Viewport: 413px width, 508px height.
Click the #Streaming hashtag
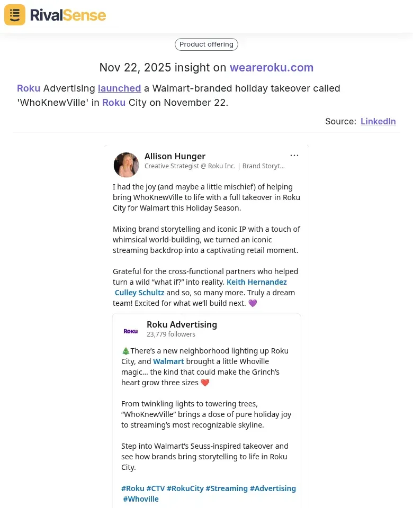coord(226,488)
